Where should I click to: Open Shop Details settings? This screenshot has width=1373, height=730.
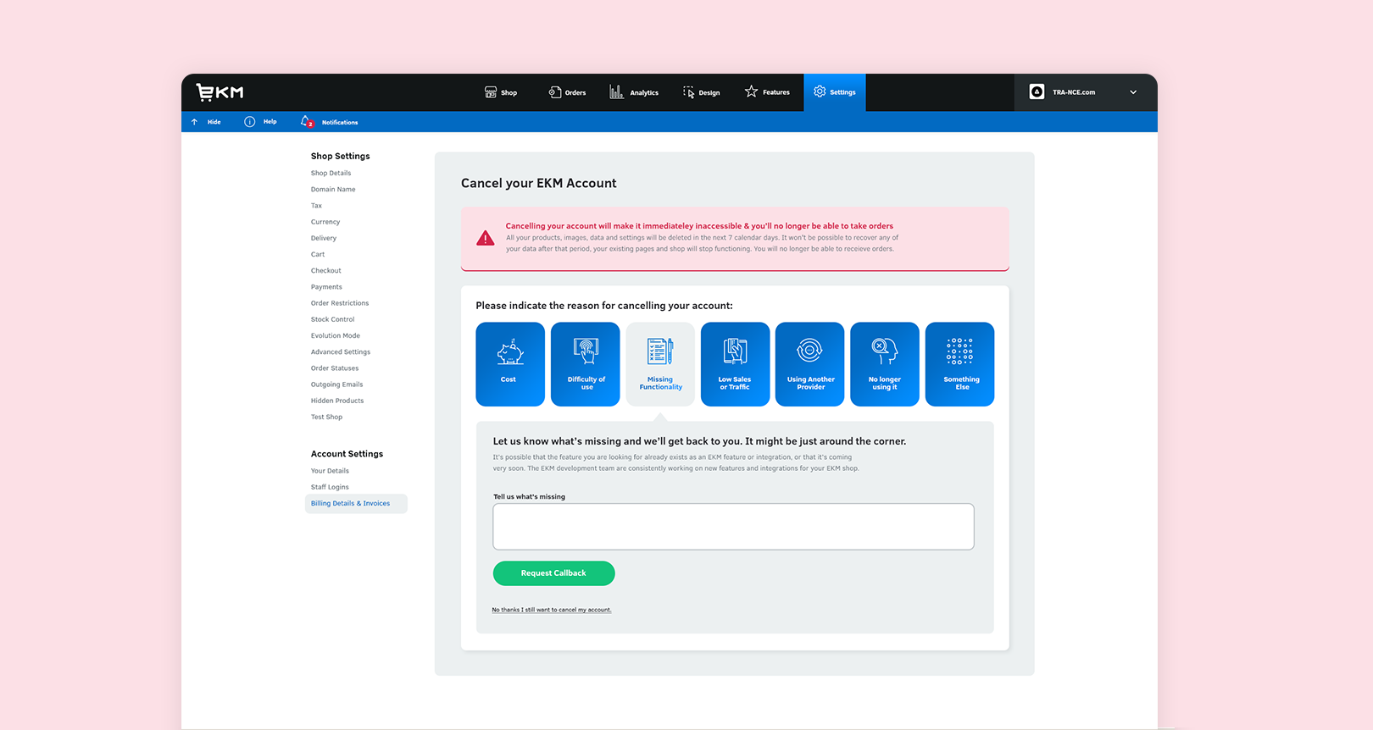331,173
